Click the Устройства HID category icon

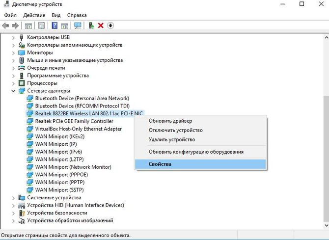click(22, 205)
